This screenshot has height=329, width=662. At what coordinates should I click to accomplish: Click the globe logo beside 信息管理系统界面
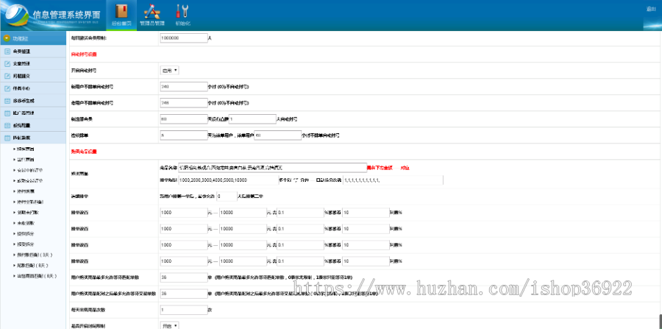pos(15,15)
